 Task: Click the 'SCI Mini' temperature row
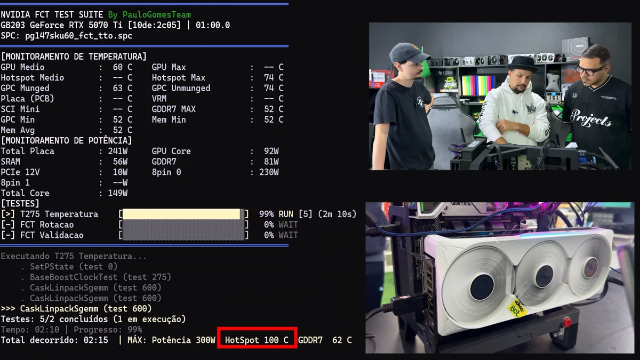pyautogui.click(x=67, y=109)
